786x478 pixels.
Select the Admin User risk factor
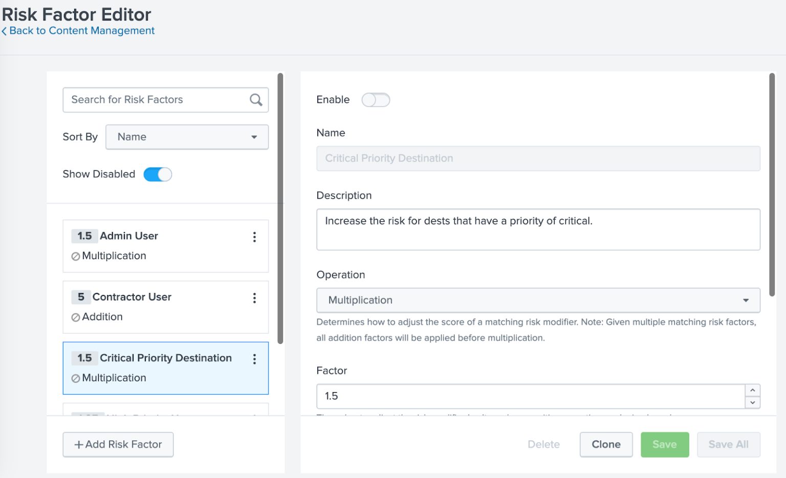pyautogui.click(x=159, y=246)
